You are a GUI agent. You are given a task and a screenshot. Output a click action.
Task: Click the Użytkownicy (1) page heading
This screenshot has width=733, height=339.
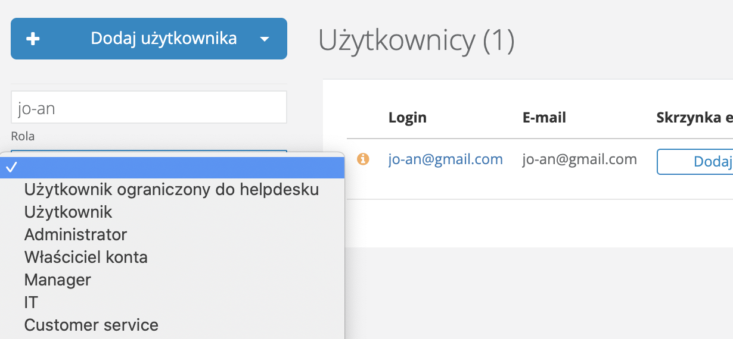(417, 40)
